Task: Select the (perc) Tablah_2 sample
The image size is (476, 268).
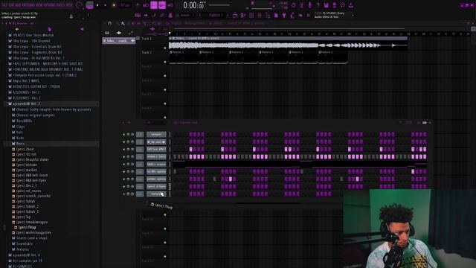Action: tap(28, 207)
